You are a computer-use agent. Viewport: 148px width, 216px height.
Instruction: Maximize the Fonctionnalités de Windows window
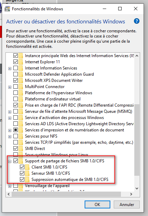pos(120,9)
